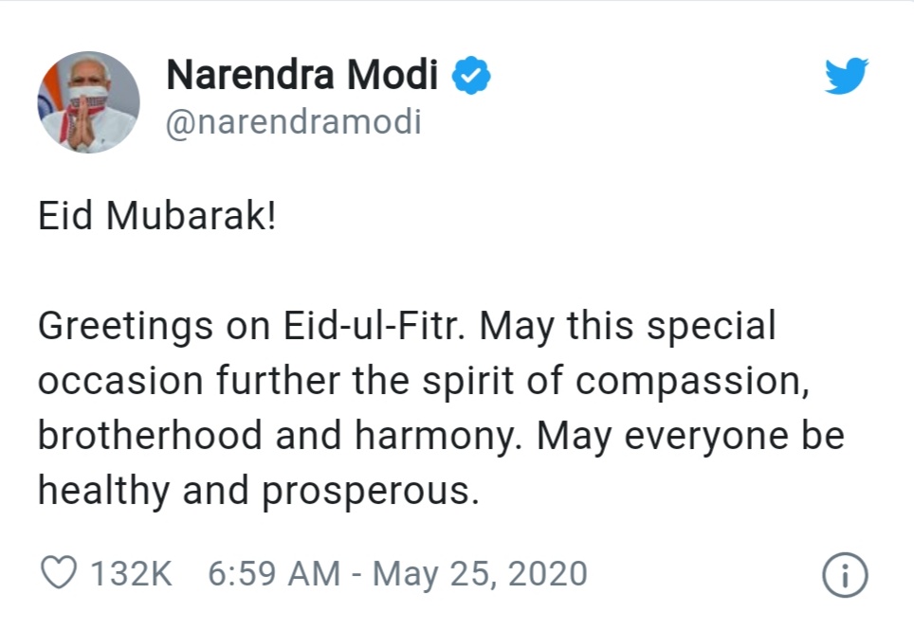This screenshot has width=914, height=629.
Task: Click the 'Eid Mubarak!' text line
Action: tap(156, 216)
